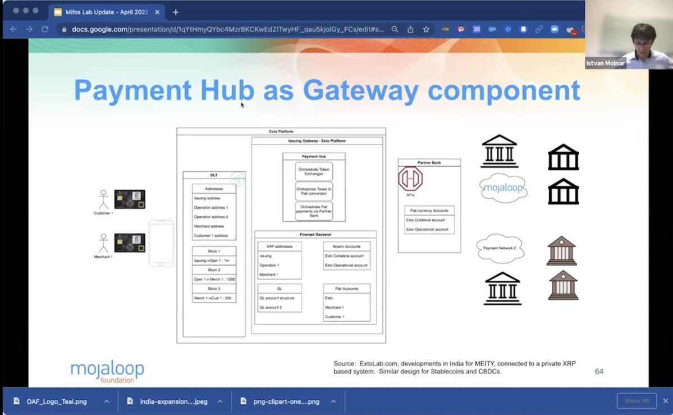The image size is (673, 415).
Task: Close the downloads bar
Action: pyautogui.click(x=665, y=401)
